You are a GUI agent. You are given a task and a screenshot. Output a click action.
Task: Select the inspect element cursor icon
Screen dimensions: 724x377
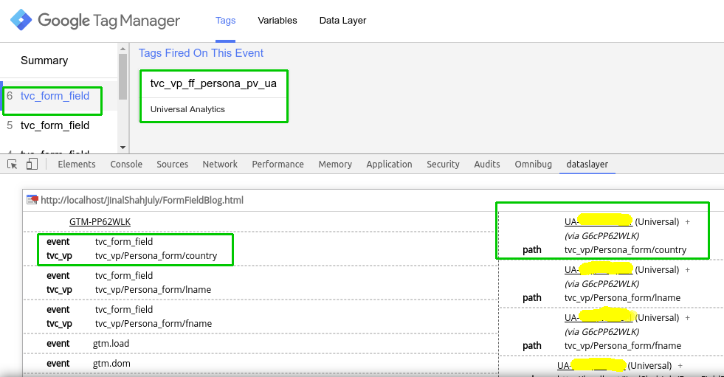coord(13,165)
